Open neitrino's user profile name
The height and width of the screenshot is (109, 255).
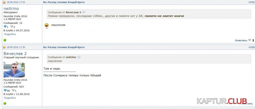[x=11, y=9]
